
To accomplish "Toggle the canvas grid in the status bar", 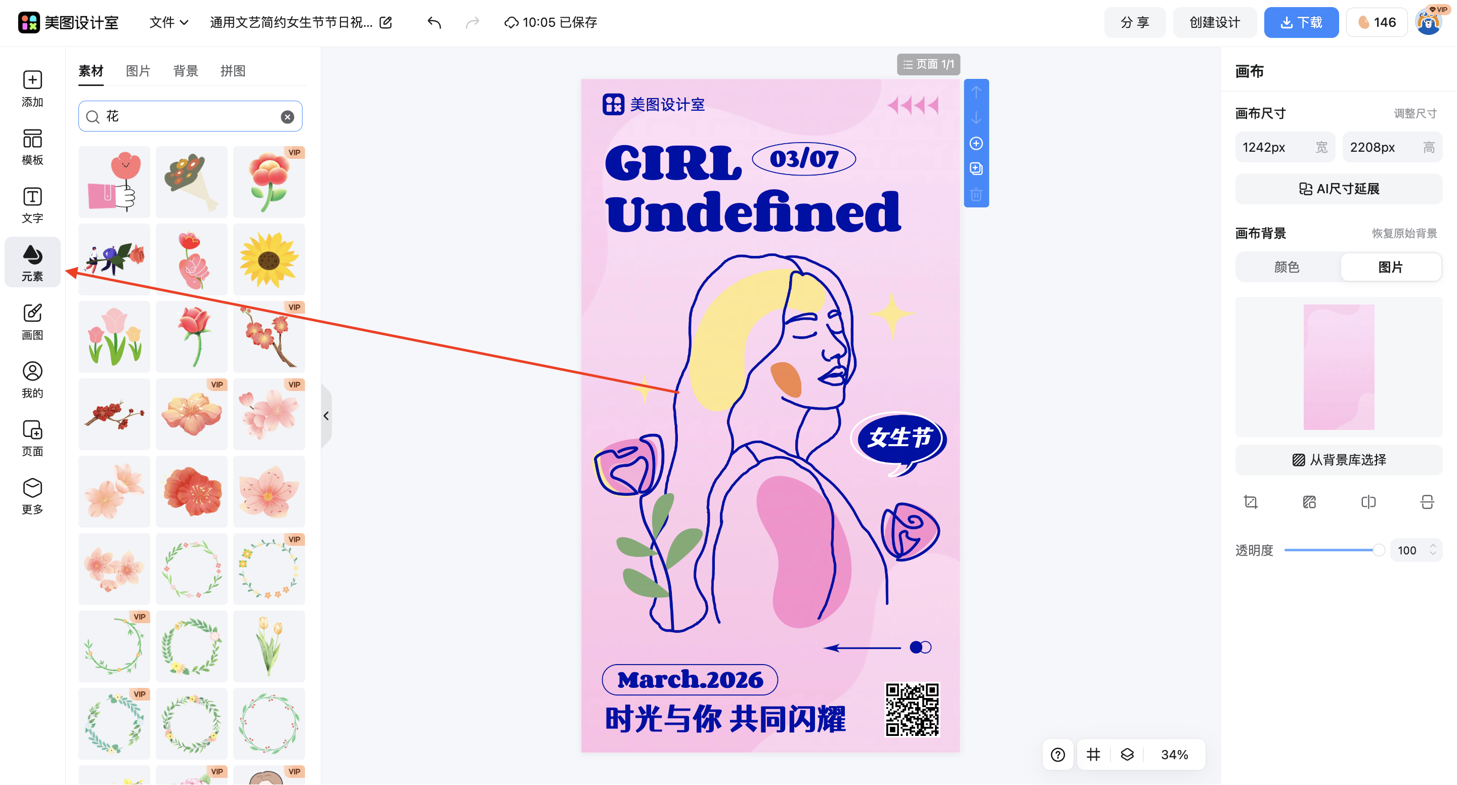I will click(1093, 754).
